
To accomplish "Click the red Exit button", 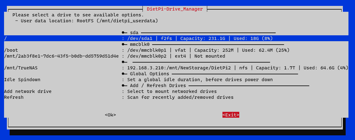I will 231,115.
